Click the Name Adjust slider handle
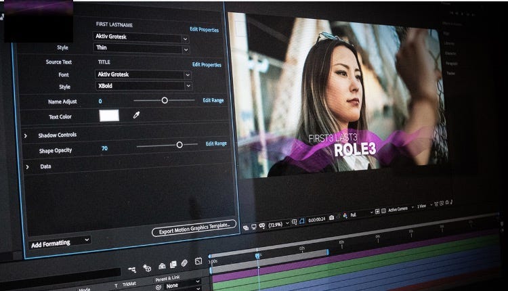 [x=165, y=100]
